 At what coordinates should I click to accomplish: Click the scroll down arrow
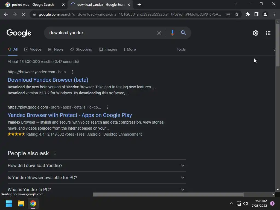tap(278, 190)
